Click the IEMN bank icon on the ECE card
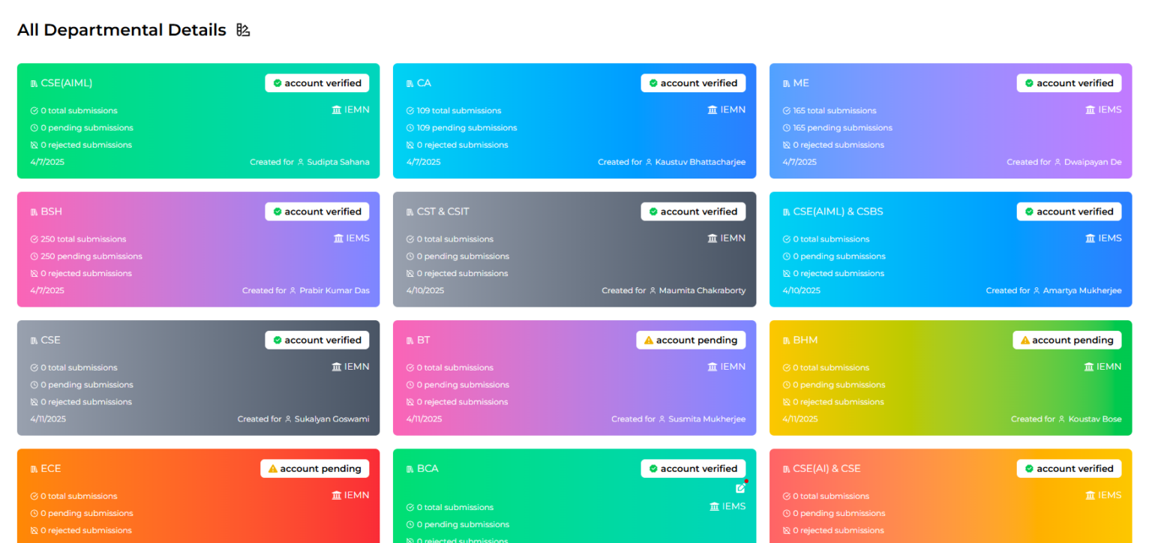 coord(337,495)
